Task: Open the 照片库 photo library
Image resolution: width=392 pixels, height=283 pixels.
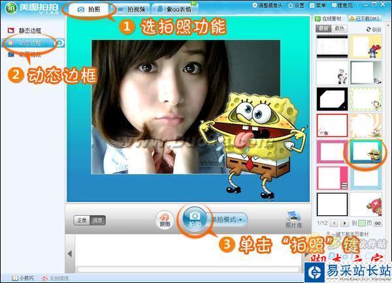Action: pyautogui.click(x=293, y=219)
